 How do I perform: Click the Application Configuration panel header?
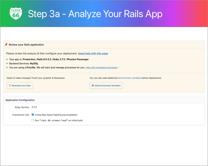coord(20,100)
